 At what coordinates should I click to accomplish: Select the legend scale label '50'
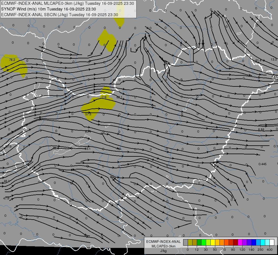click(x=215, y=250)
